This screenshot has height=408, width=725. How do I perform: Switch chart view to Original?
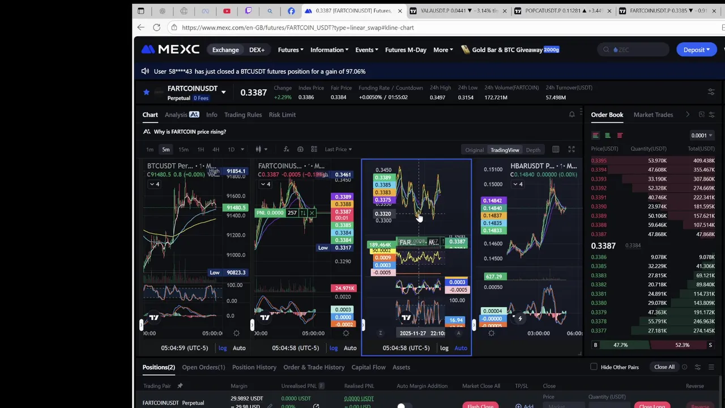474,150
